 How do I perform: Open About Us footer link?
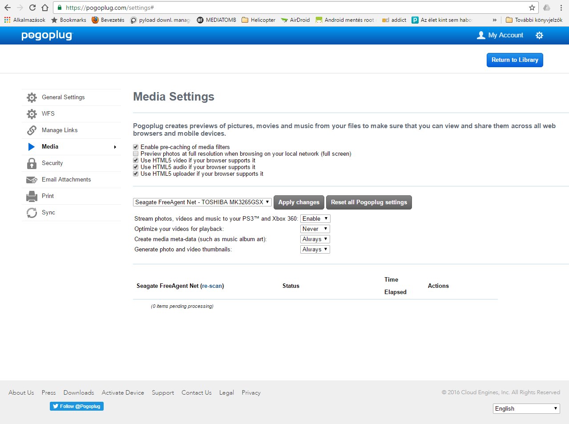(21, 392)
